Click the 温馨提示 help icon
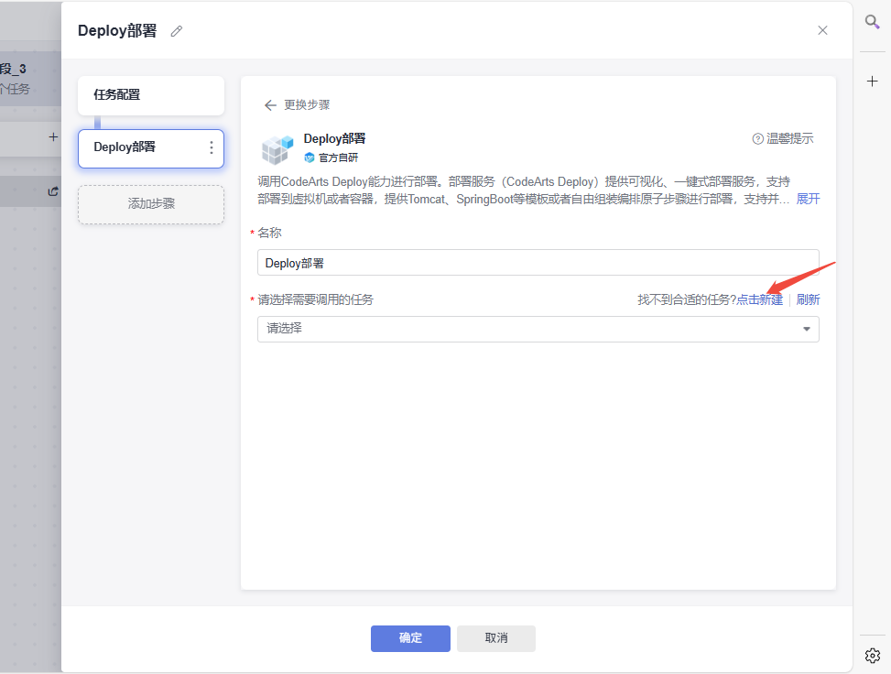Screen dimensions: 891x674 pos(757,138)
